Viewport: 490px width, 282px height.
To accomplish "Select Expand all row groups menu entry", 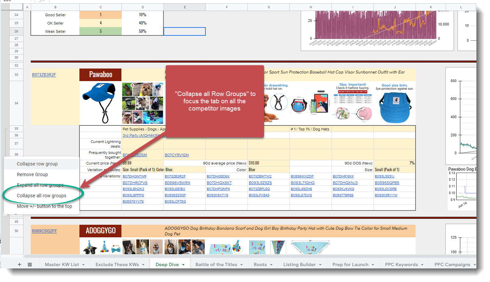I will coord(42,185).
